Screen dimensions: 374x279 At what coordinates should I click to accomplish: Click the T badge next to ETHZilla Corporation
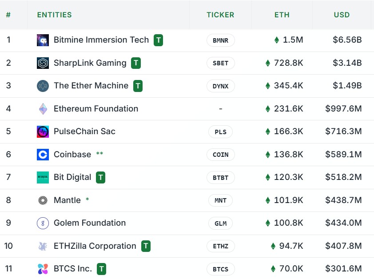[146, 246]
